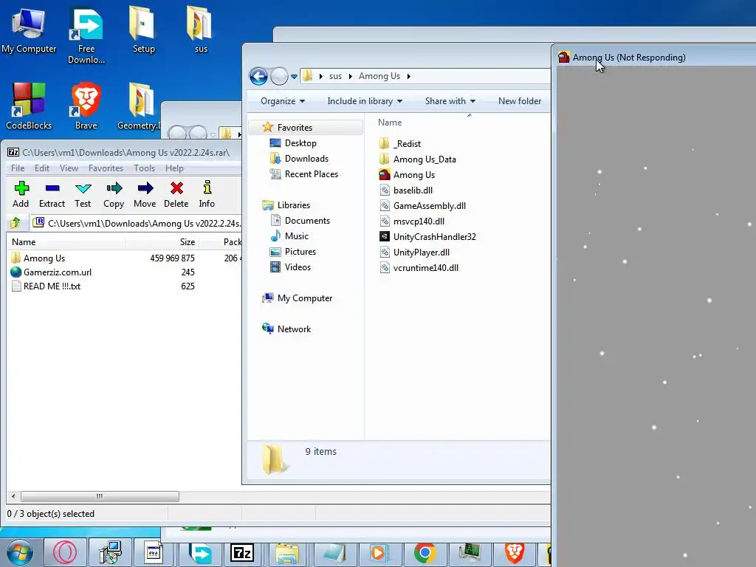Screen dimensions: 756x567
Task: Sort by Name column in 7-Zip
Action: [x=66, y=242]
